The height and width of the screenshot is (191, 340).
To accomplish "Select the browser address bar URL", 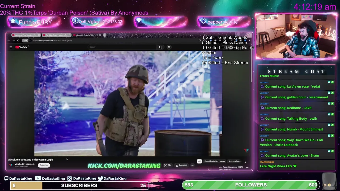I will point(52,41).
